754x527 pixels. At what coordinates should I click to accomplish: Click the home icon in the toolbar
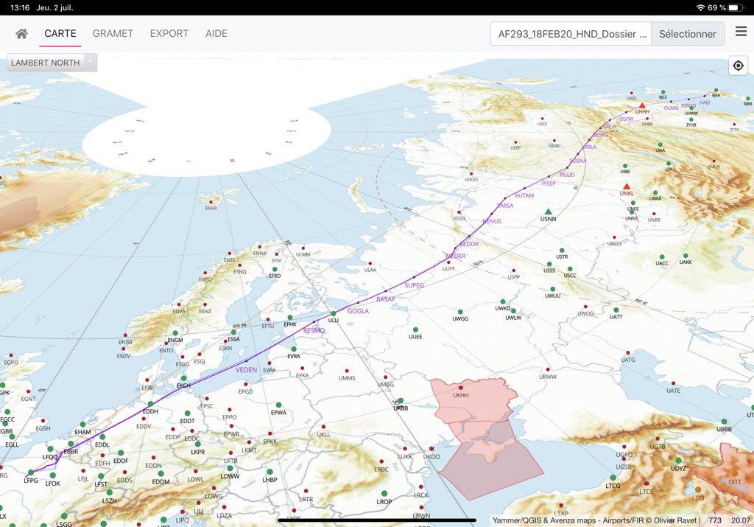tap(23, 33)
